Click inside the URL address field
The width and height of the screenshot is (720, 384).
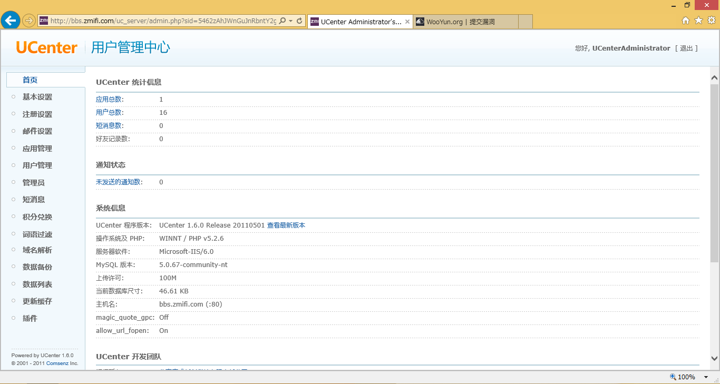click(163, 21)
